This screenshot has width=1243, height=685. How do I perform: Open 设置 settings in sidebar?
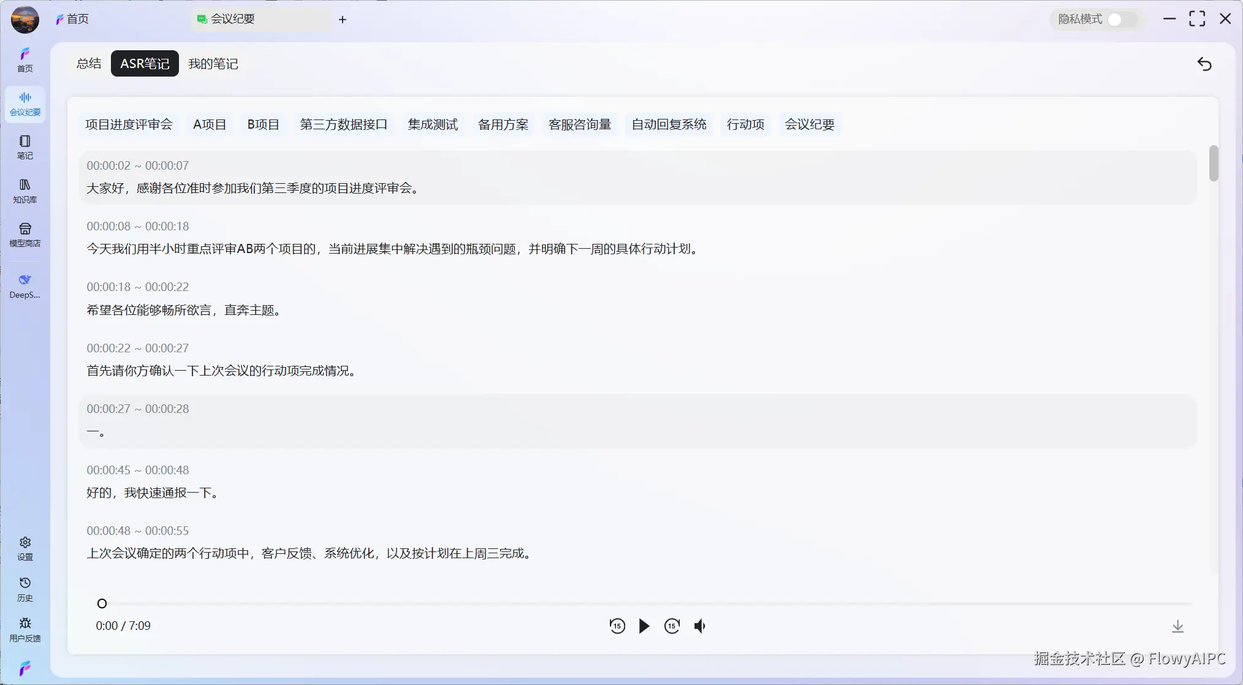25,547
